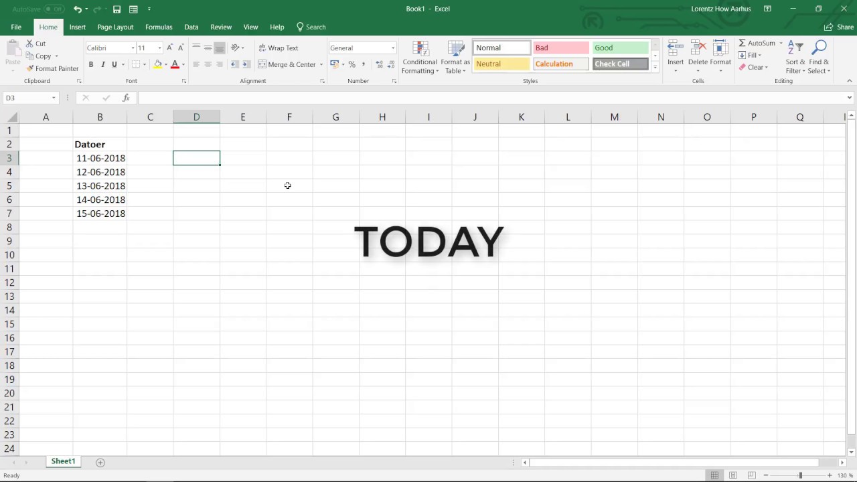Activate the Format Painter

point(52,69)
